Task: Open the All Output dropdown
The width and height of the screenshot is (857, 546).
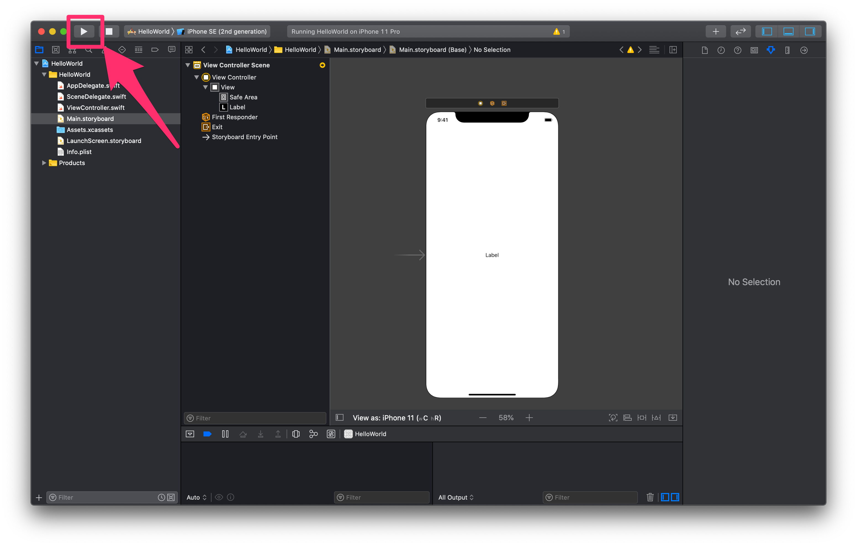Action: pyautogui.click(x=456, y=497)
